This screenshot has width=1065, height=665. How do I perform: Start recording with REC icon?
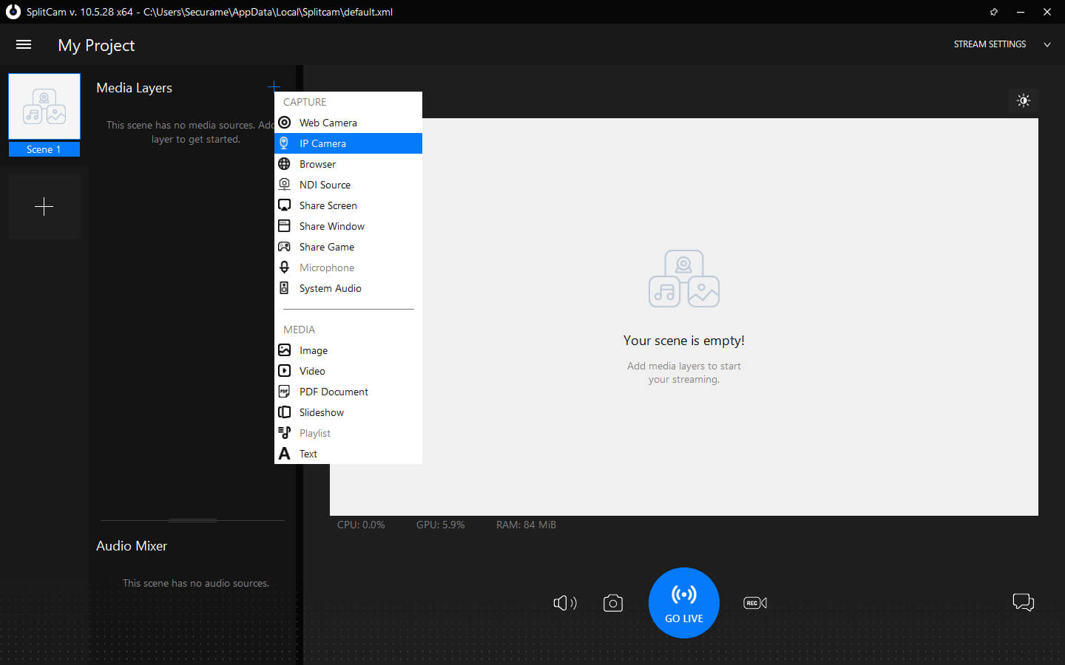(755, 603)
